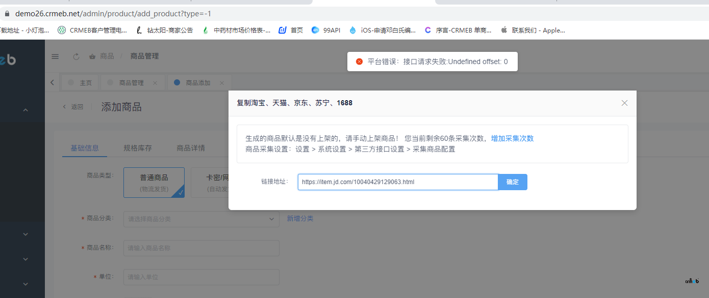Switch to the 主页 page tab

click(80, 83)
